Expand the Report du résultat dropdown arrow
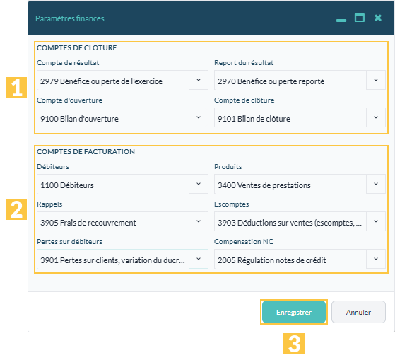Viewport: 395px width, 360px height. [376, 80]
